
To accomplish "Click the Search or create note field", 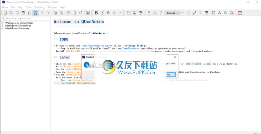I will (25, 18).
